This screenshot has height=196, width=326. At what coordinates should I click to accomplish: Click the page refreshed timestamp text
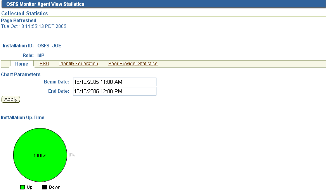(34, 26)
